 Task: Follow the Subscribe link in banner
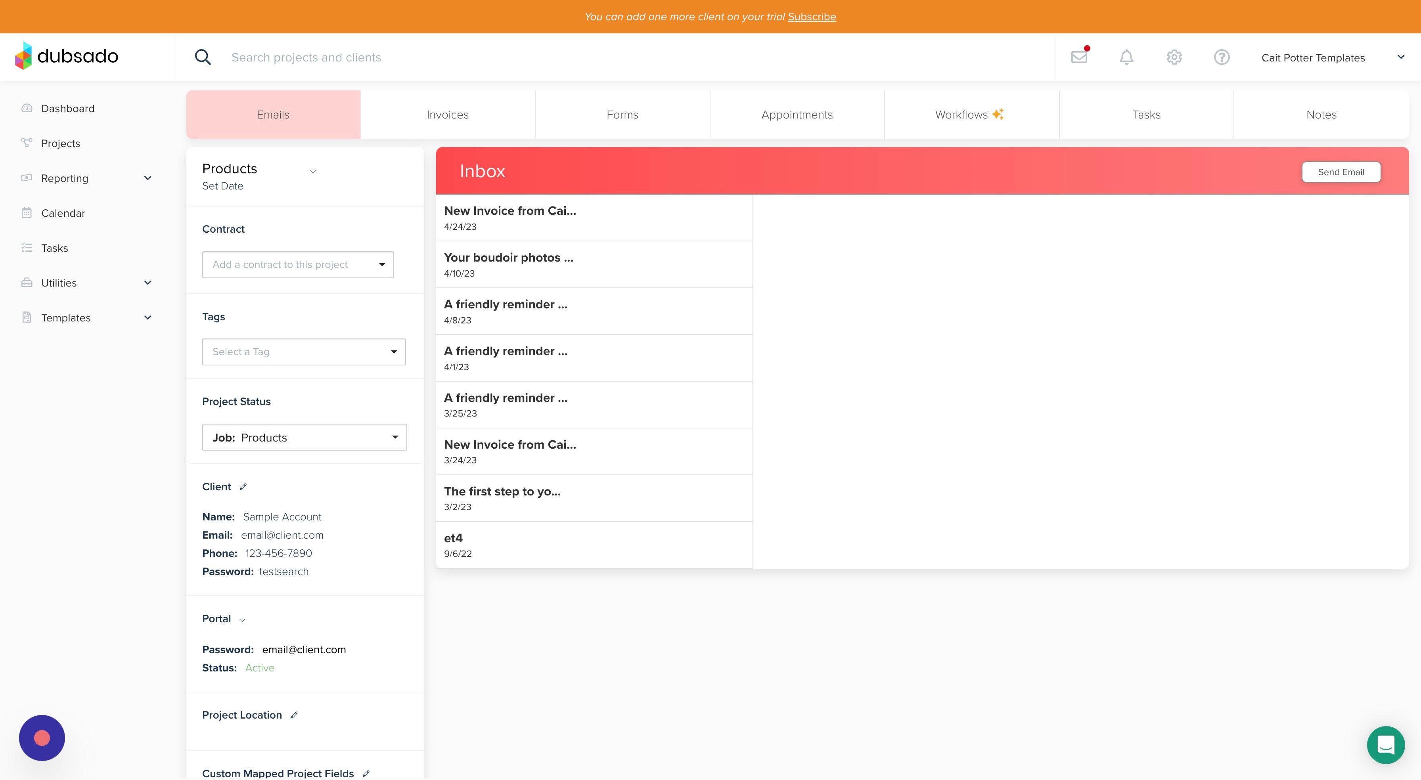pyautogui.click(x=812, y=17)
